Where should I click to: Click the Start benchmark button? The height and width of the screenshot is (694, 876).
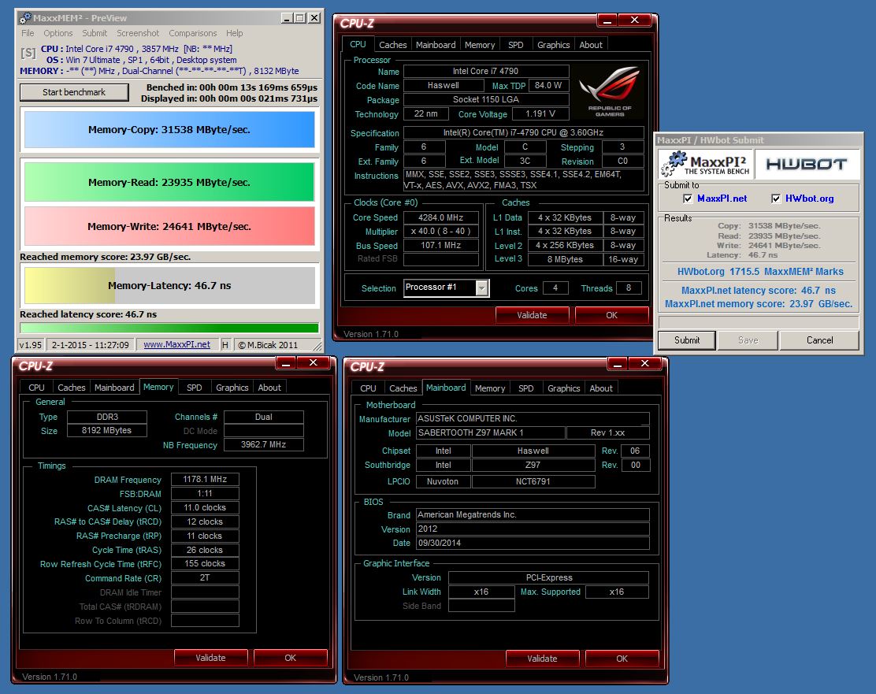point(74,92)
